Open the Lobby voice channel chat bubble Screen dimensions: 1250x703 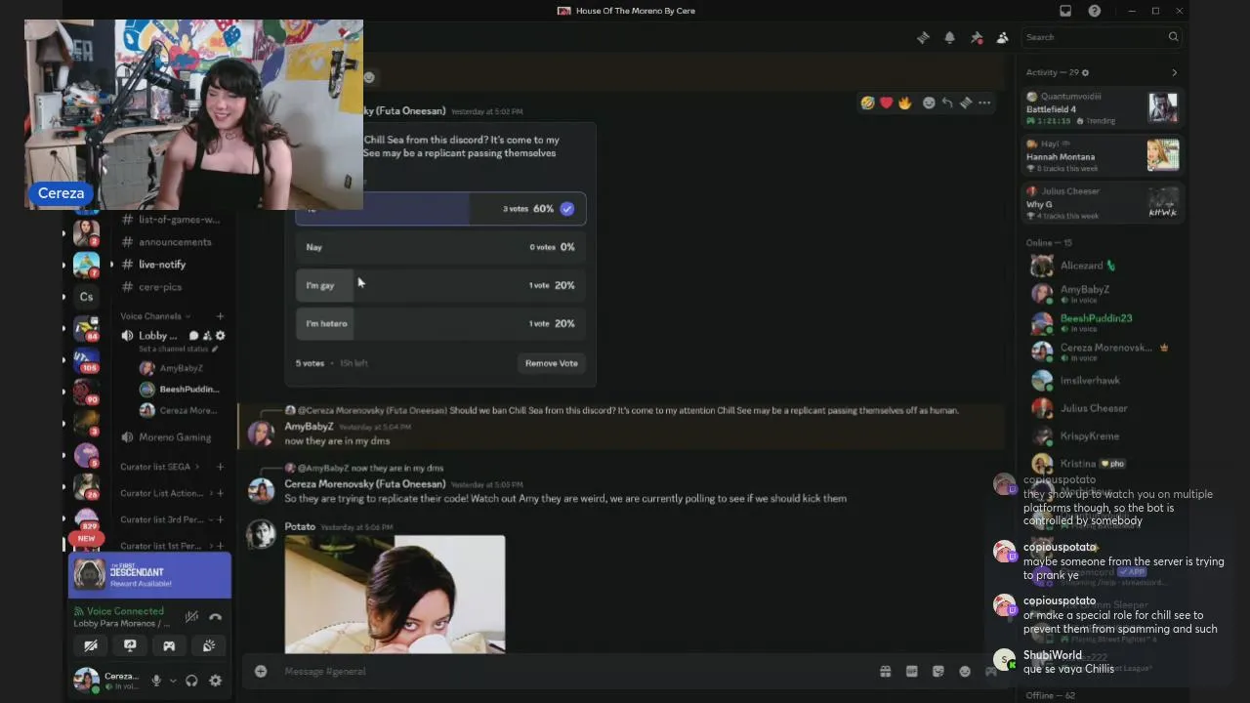click(193, 336)
